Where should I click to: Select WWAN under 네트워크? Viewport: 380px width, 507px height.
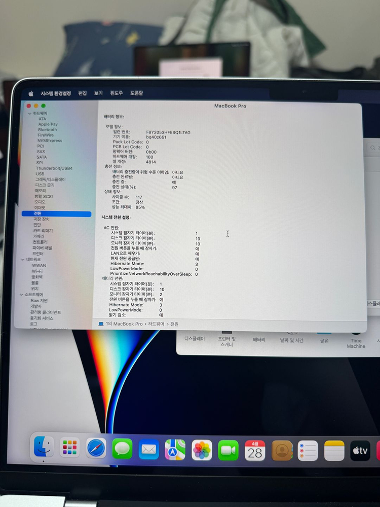click(39, 266)
